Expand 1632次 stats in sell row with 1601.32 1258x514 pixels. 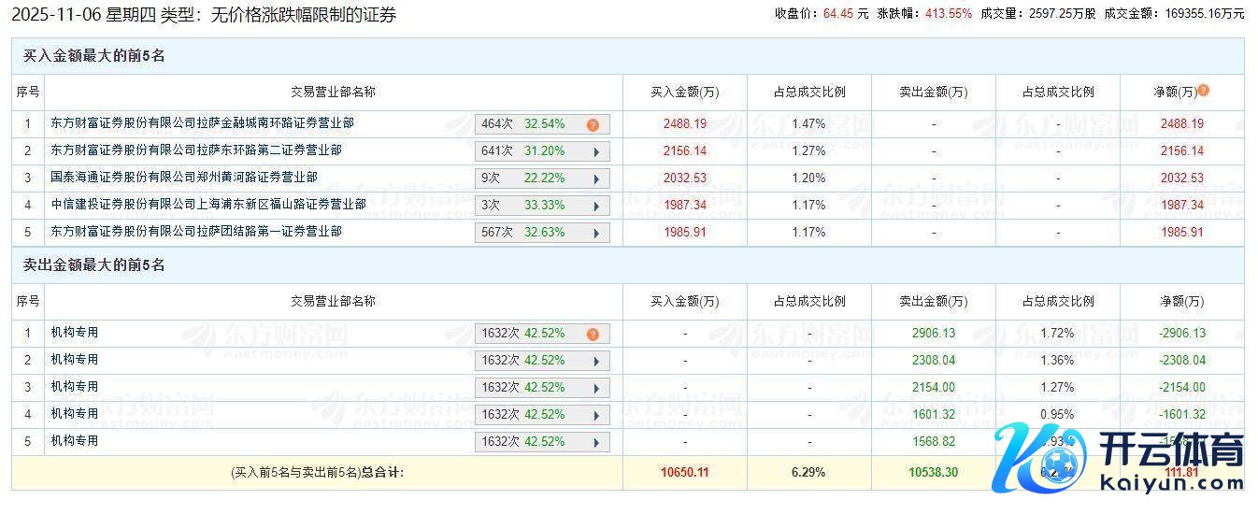click(x=596, y=415)
